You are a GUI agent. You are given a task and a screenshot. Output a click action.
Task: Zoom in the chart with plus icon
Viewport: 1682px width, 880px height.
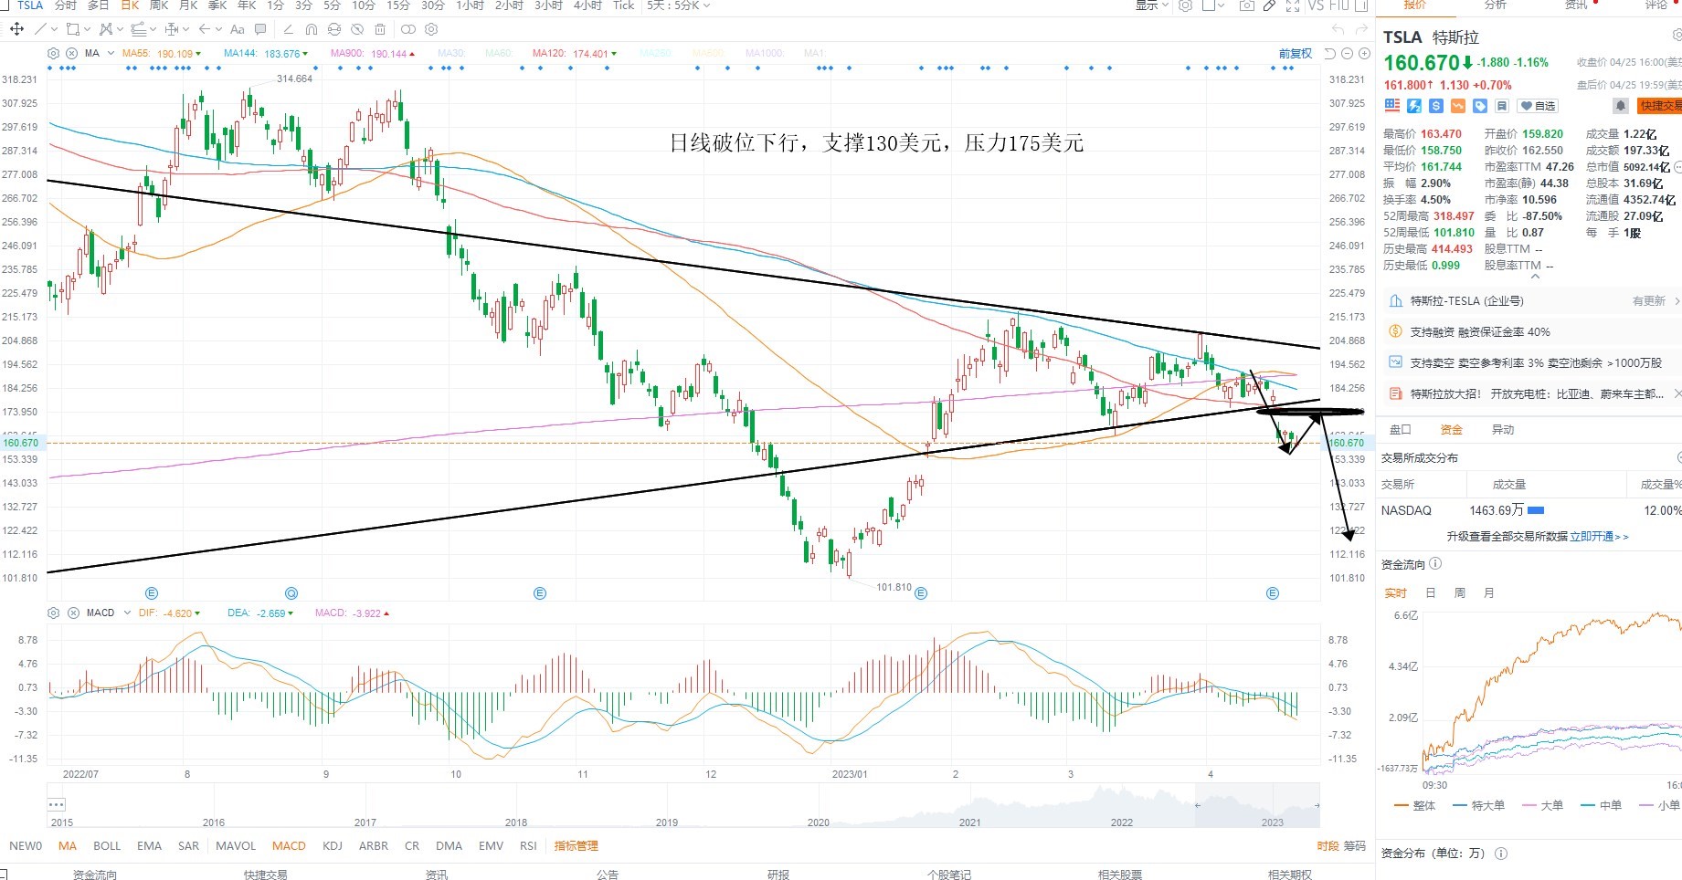pyautogui.click(x=1363, y=53)
